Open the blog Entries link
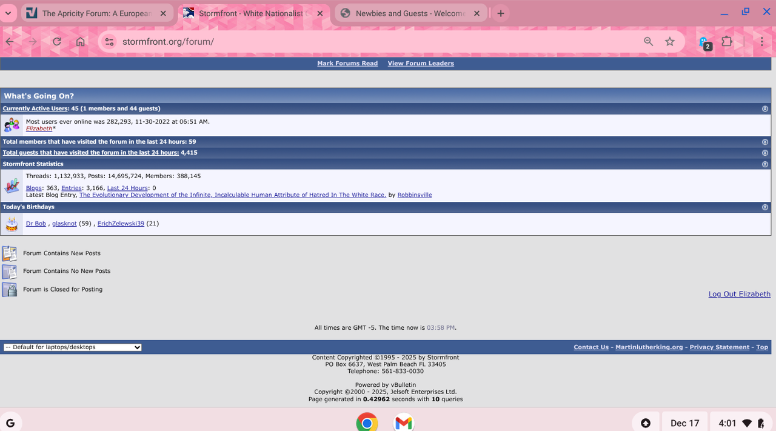This screenshot has width=776, height=431. pyautogui.click(x=72, y=188)
